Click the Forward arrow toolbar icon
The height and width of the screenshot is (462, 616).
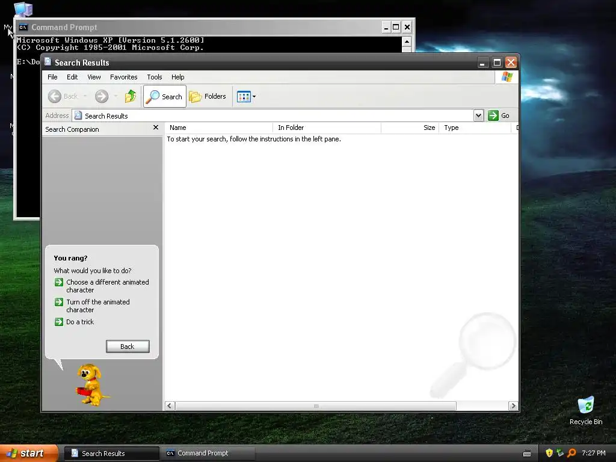[x=101, y=96]
